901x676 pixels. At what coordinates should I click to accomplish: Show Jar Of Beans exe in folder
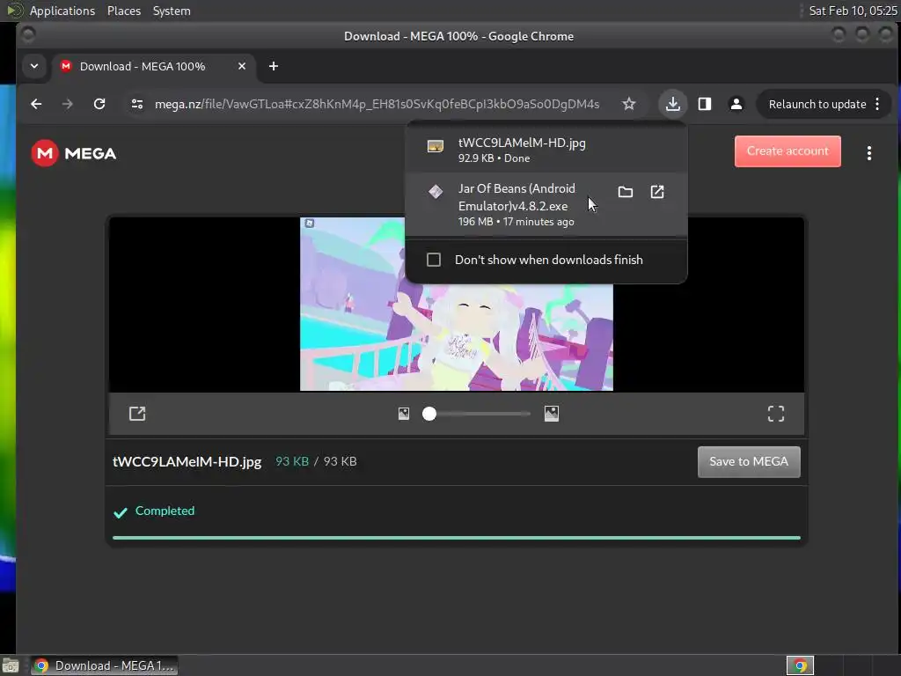click(x=626, y=192)
